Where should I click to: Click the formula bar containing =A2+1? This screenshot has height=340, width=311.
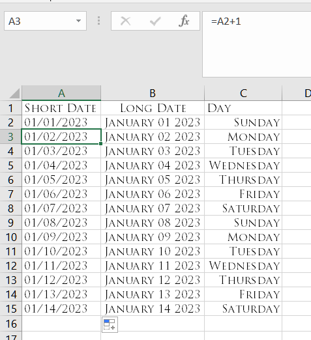click(257, 44)
